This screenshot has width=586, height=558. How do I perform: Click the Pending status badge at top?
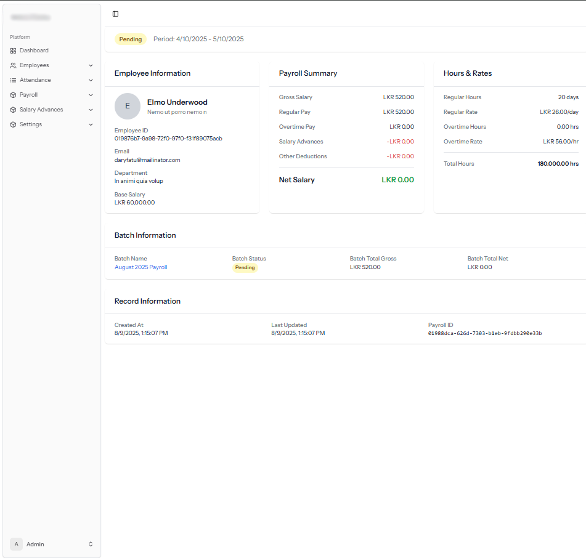(x=131, y=39)
